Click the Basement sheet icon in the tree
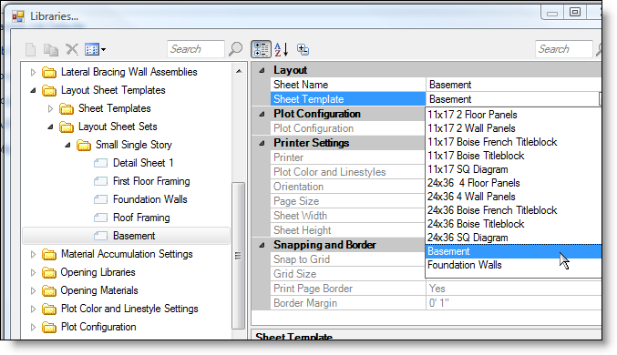The image size is (617, 355). point(101,236)
